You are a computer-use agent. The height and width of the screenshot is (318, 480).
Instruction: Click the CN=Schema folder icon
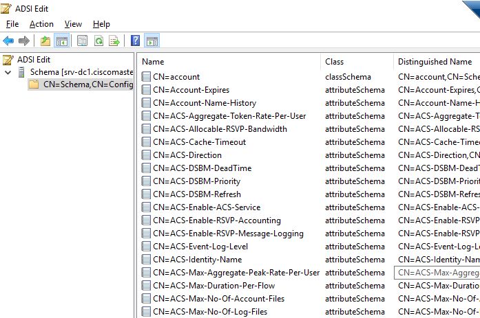pyautogui.click(x=34, y=84)
